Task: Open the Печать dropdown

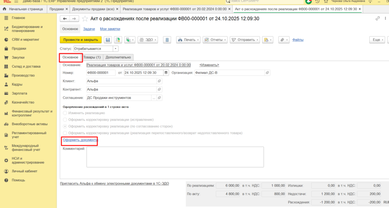Action: point(188,40)
